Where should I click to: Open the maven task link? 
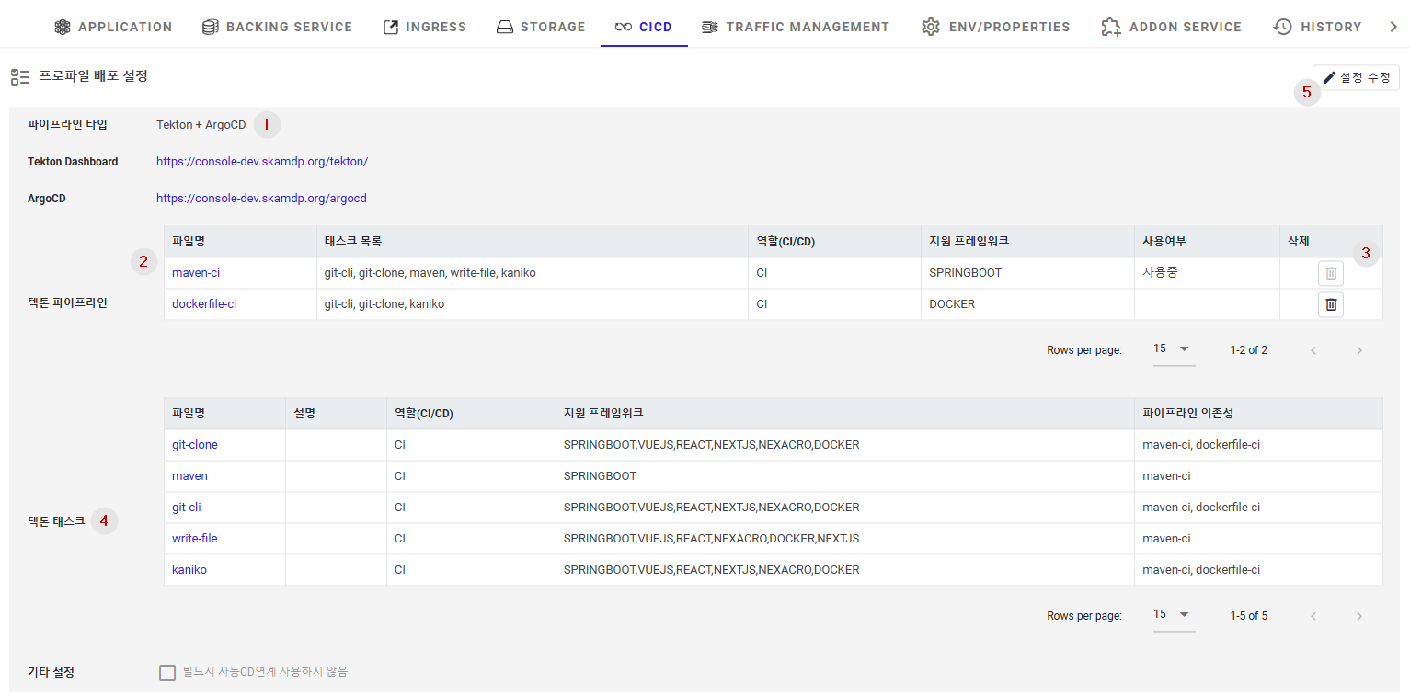coord(189,476)
